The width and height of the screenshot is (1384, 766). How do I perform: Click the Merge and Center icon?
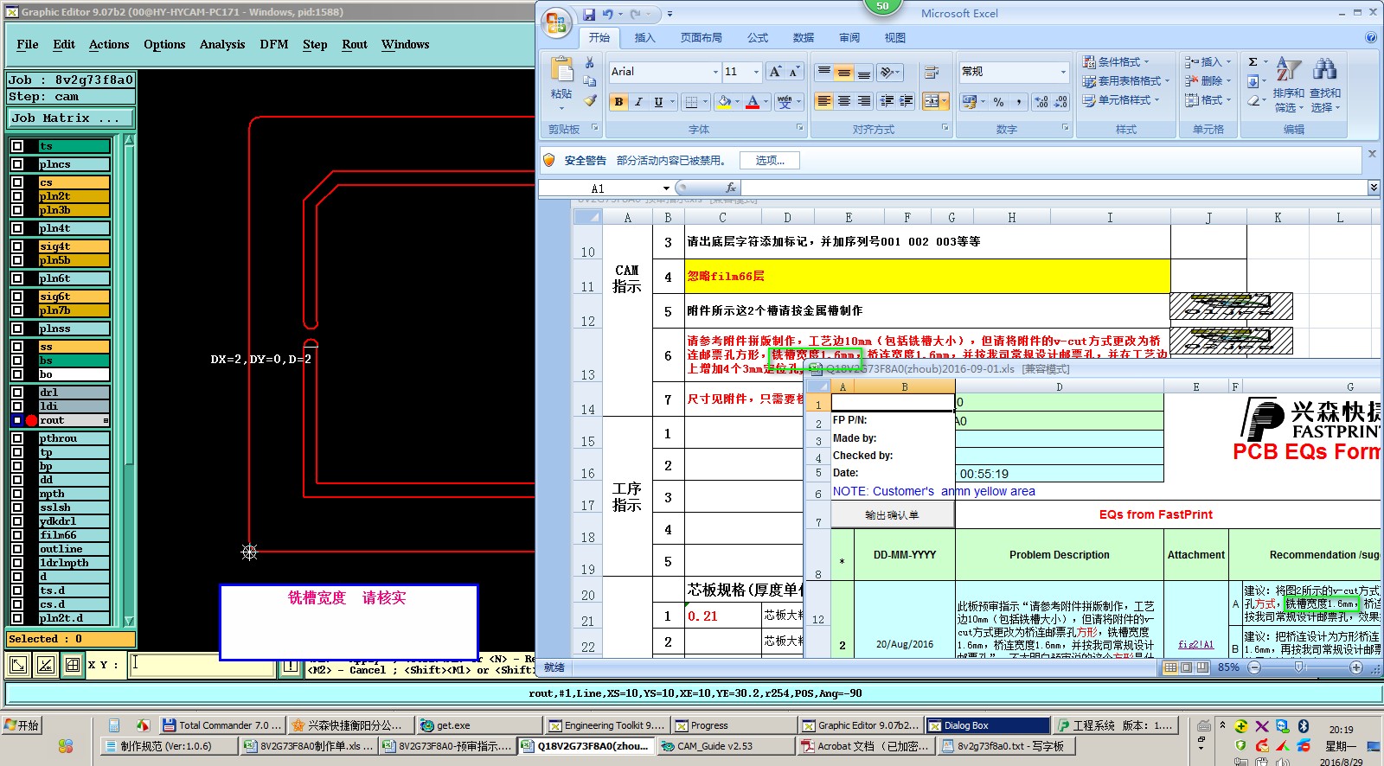pos(931,102)
